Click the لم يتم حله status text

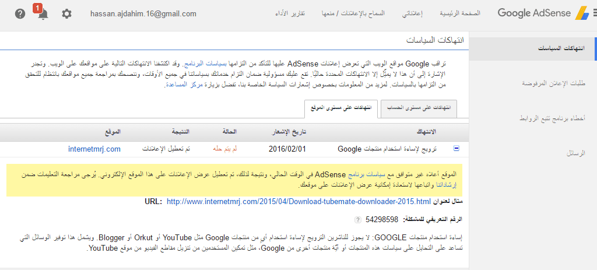coord(224,149)
